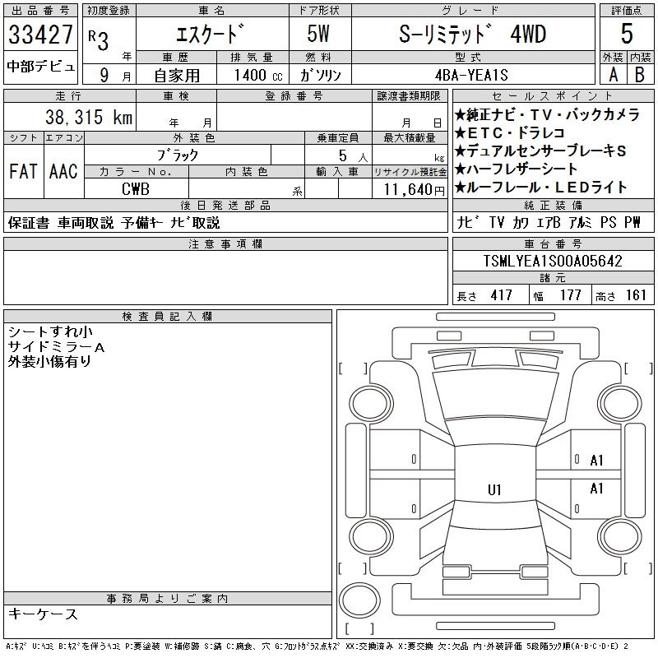Click displacement value 1400 cc
The image size is (658, 658).
258,75
